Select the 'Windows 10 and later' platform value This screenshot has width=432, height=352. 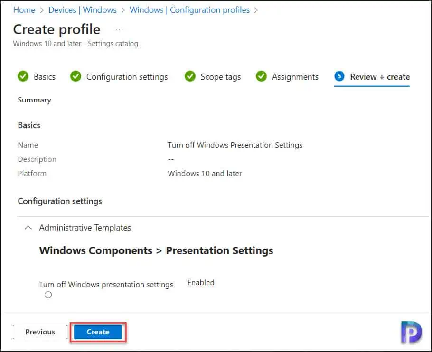pyautogui.click(x=205, y=173)
